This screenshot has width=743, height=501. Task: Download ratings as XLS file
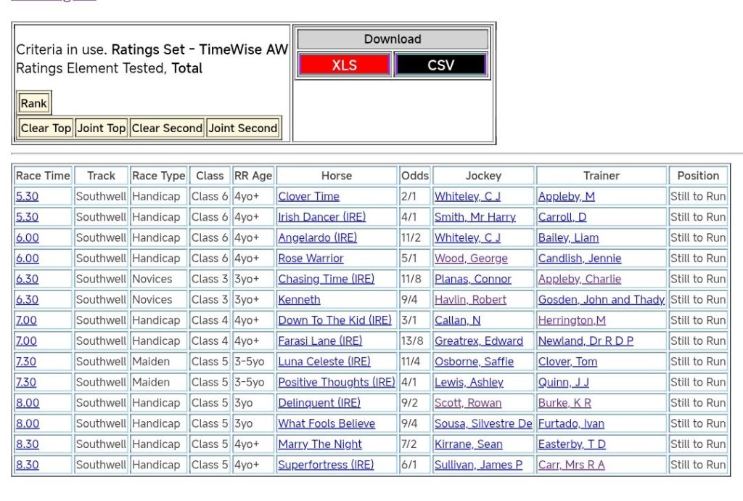click(344, 65)
